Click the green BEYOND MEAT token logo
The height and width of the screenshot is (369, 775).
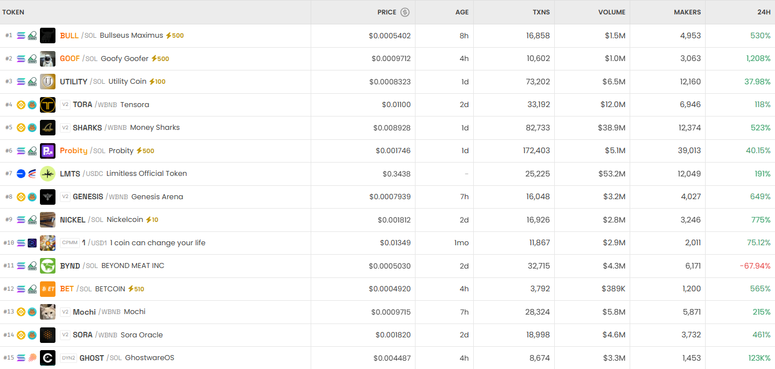click(x=48, y=266)
